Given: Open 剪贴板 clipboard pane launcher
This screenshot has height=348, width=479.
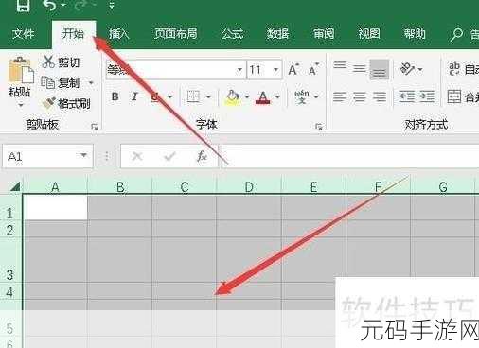Looking at the screenshot, I should coord(95,127).
